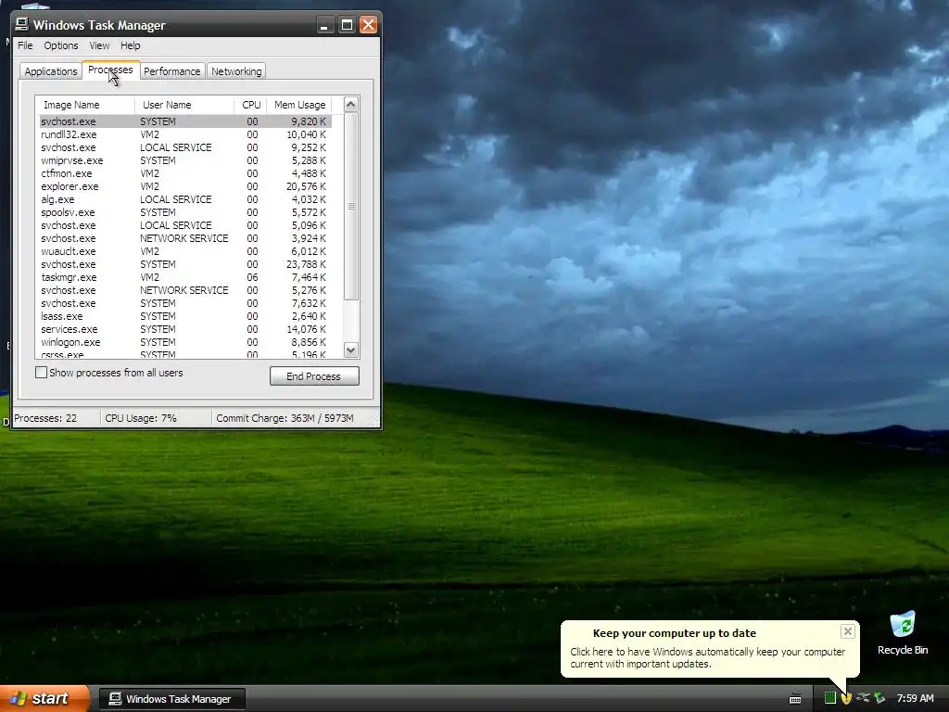Open the Recycle Bin desktop icon
Viewport: 949px width, 712px height.
(902, 633)
